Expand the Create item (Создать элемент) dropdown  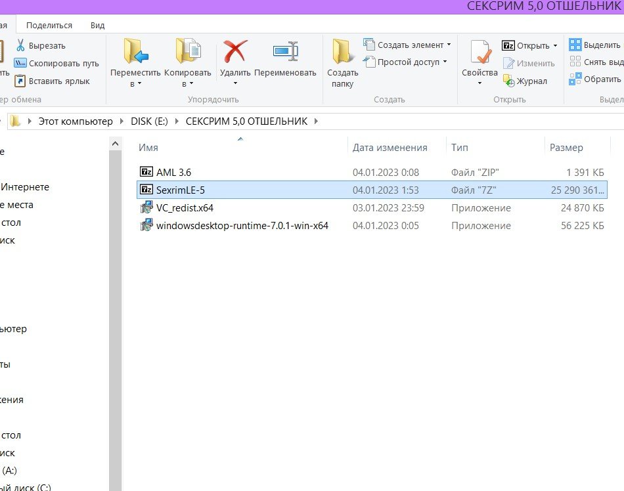449,45
